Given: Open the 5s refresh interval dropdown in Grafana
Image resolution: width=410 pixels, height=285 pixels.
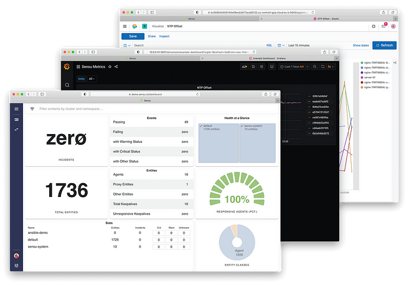Looking at the screenshot, I should (x=331, y=67).
